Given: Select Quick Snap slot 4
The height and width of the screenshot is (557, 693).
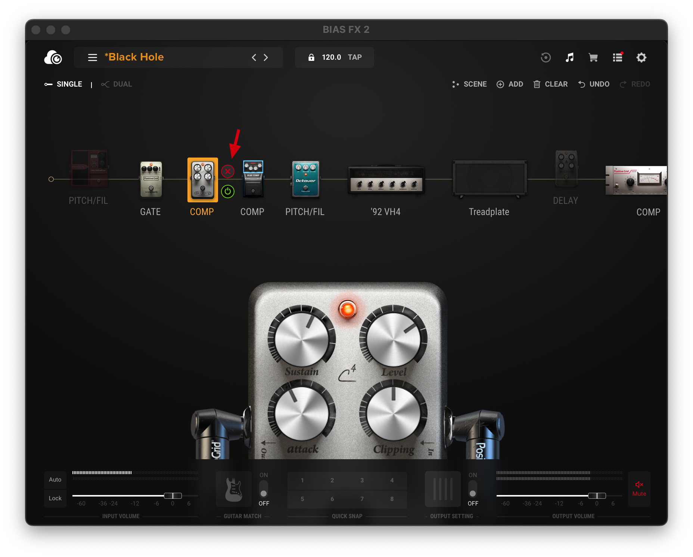Looking at the screenshot, I should pos(392,480).
